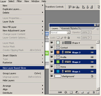Select the Background layer thumbnail
Image resolution: width=101 pixels, height=96 pixels.
[58, 76]
